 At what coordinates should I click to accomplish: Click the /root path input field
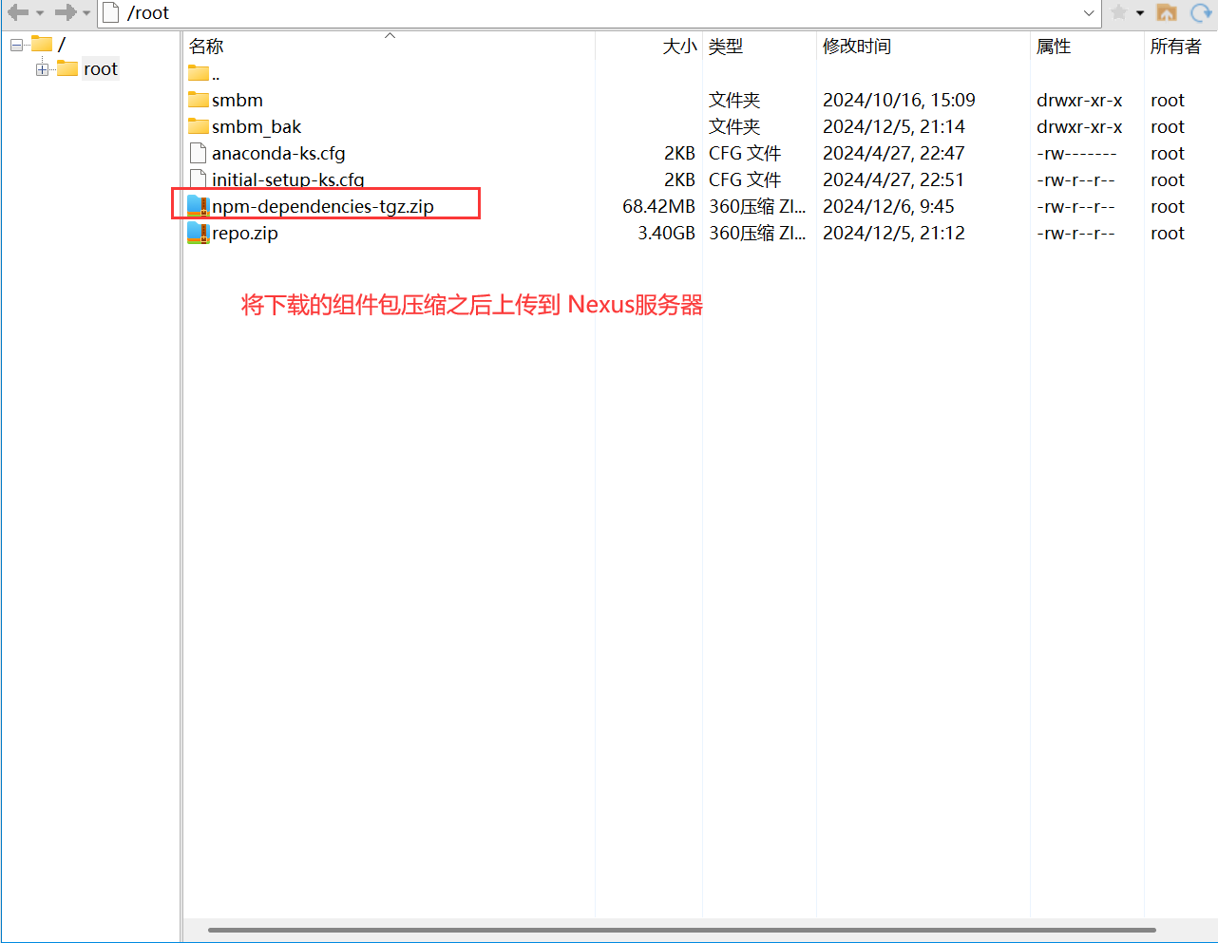coord(570,13)
